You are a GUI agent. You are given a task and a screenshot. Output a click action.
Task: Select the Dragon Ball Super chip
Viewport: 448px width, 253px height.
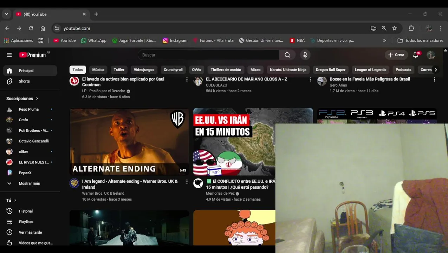point(331,70)
